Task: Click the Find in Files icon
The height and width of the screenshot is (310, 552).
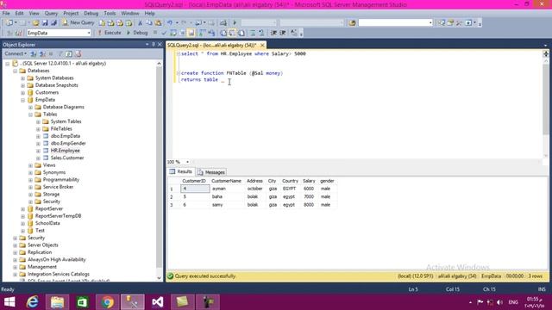Action: click(x=352, y=23)
